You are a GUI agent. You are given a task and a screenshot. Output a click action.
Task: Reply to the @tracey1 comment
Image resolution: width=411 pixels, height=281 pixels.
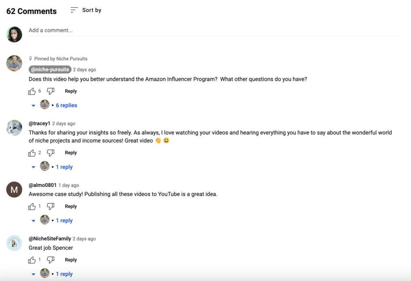71,153
